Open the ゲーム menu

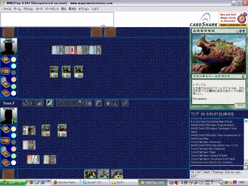click(x=17, y=9)
